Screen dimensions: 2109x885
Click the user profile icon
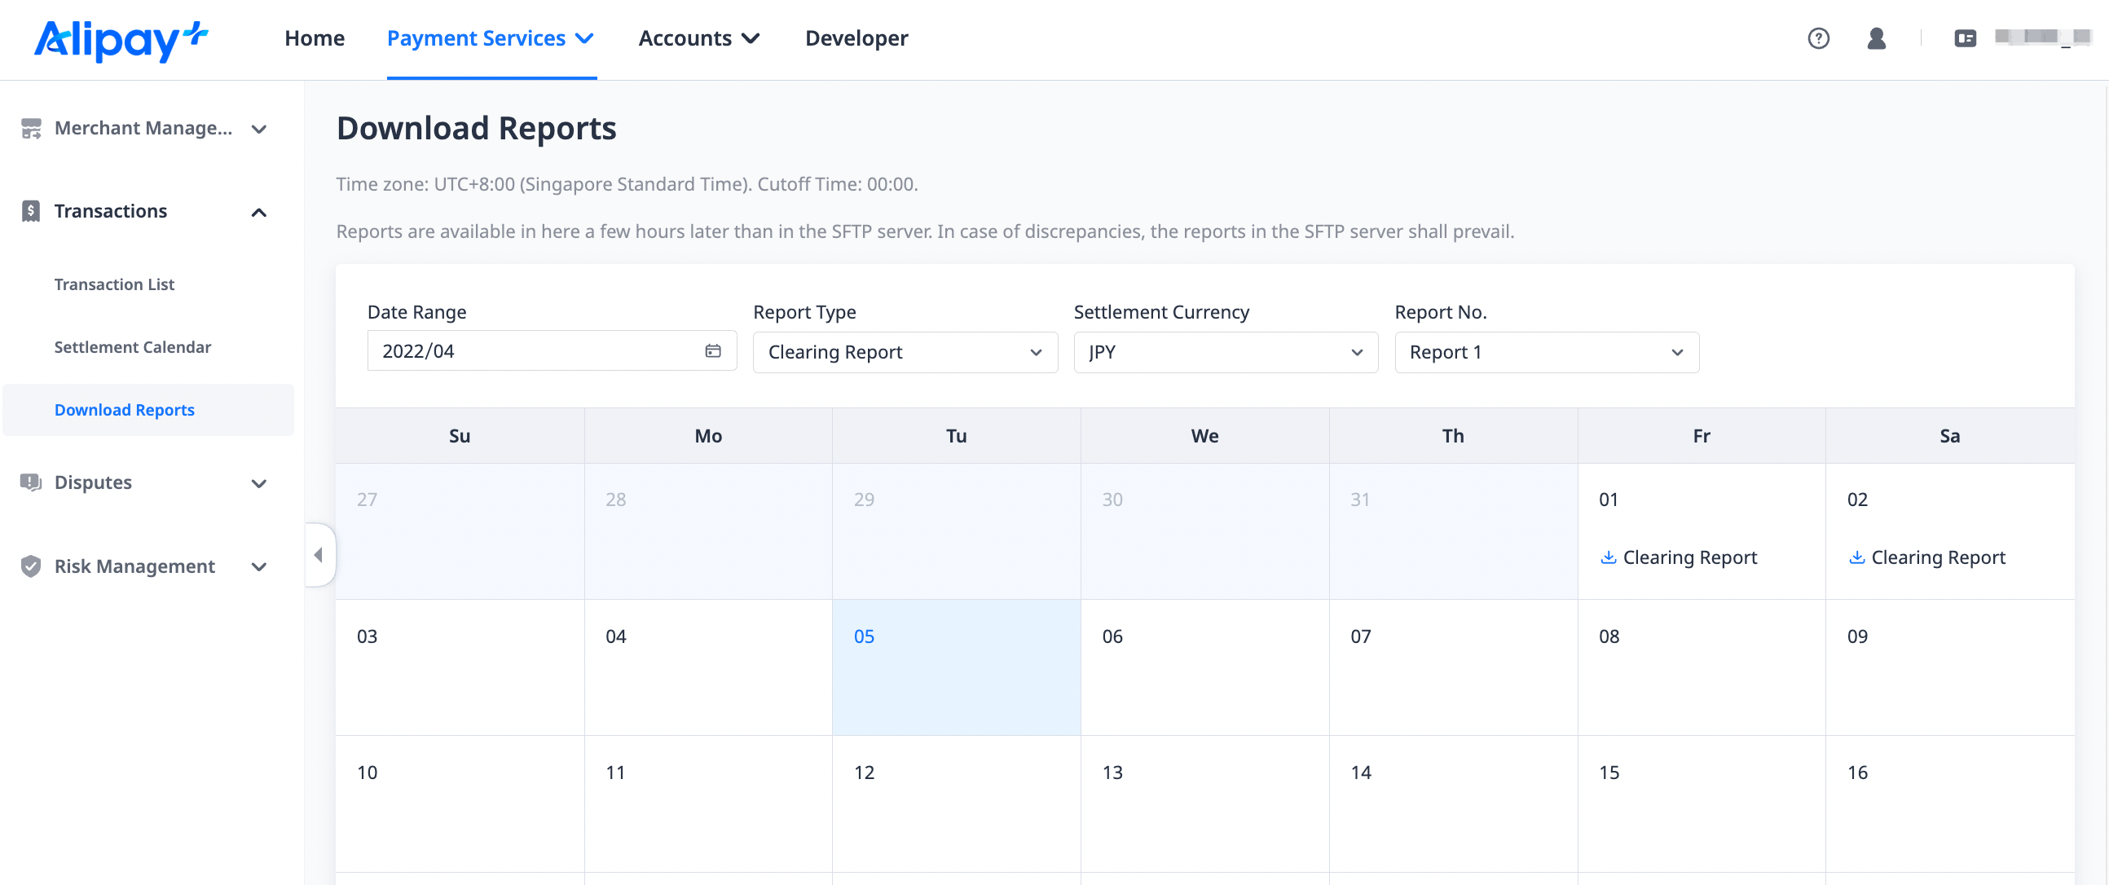1876,38
